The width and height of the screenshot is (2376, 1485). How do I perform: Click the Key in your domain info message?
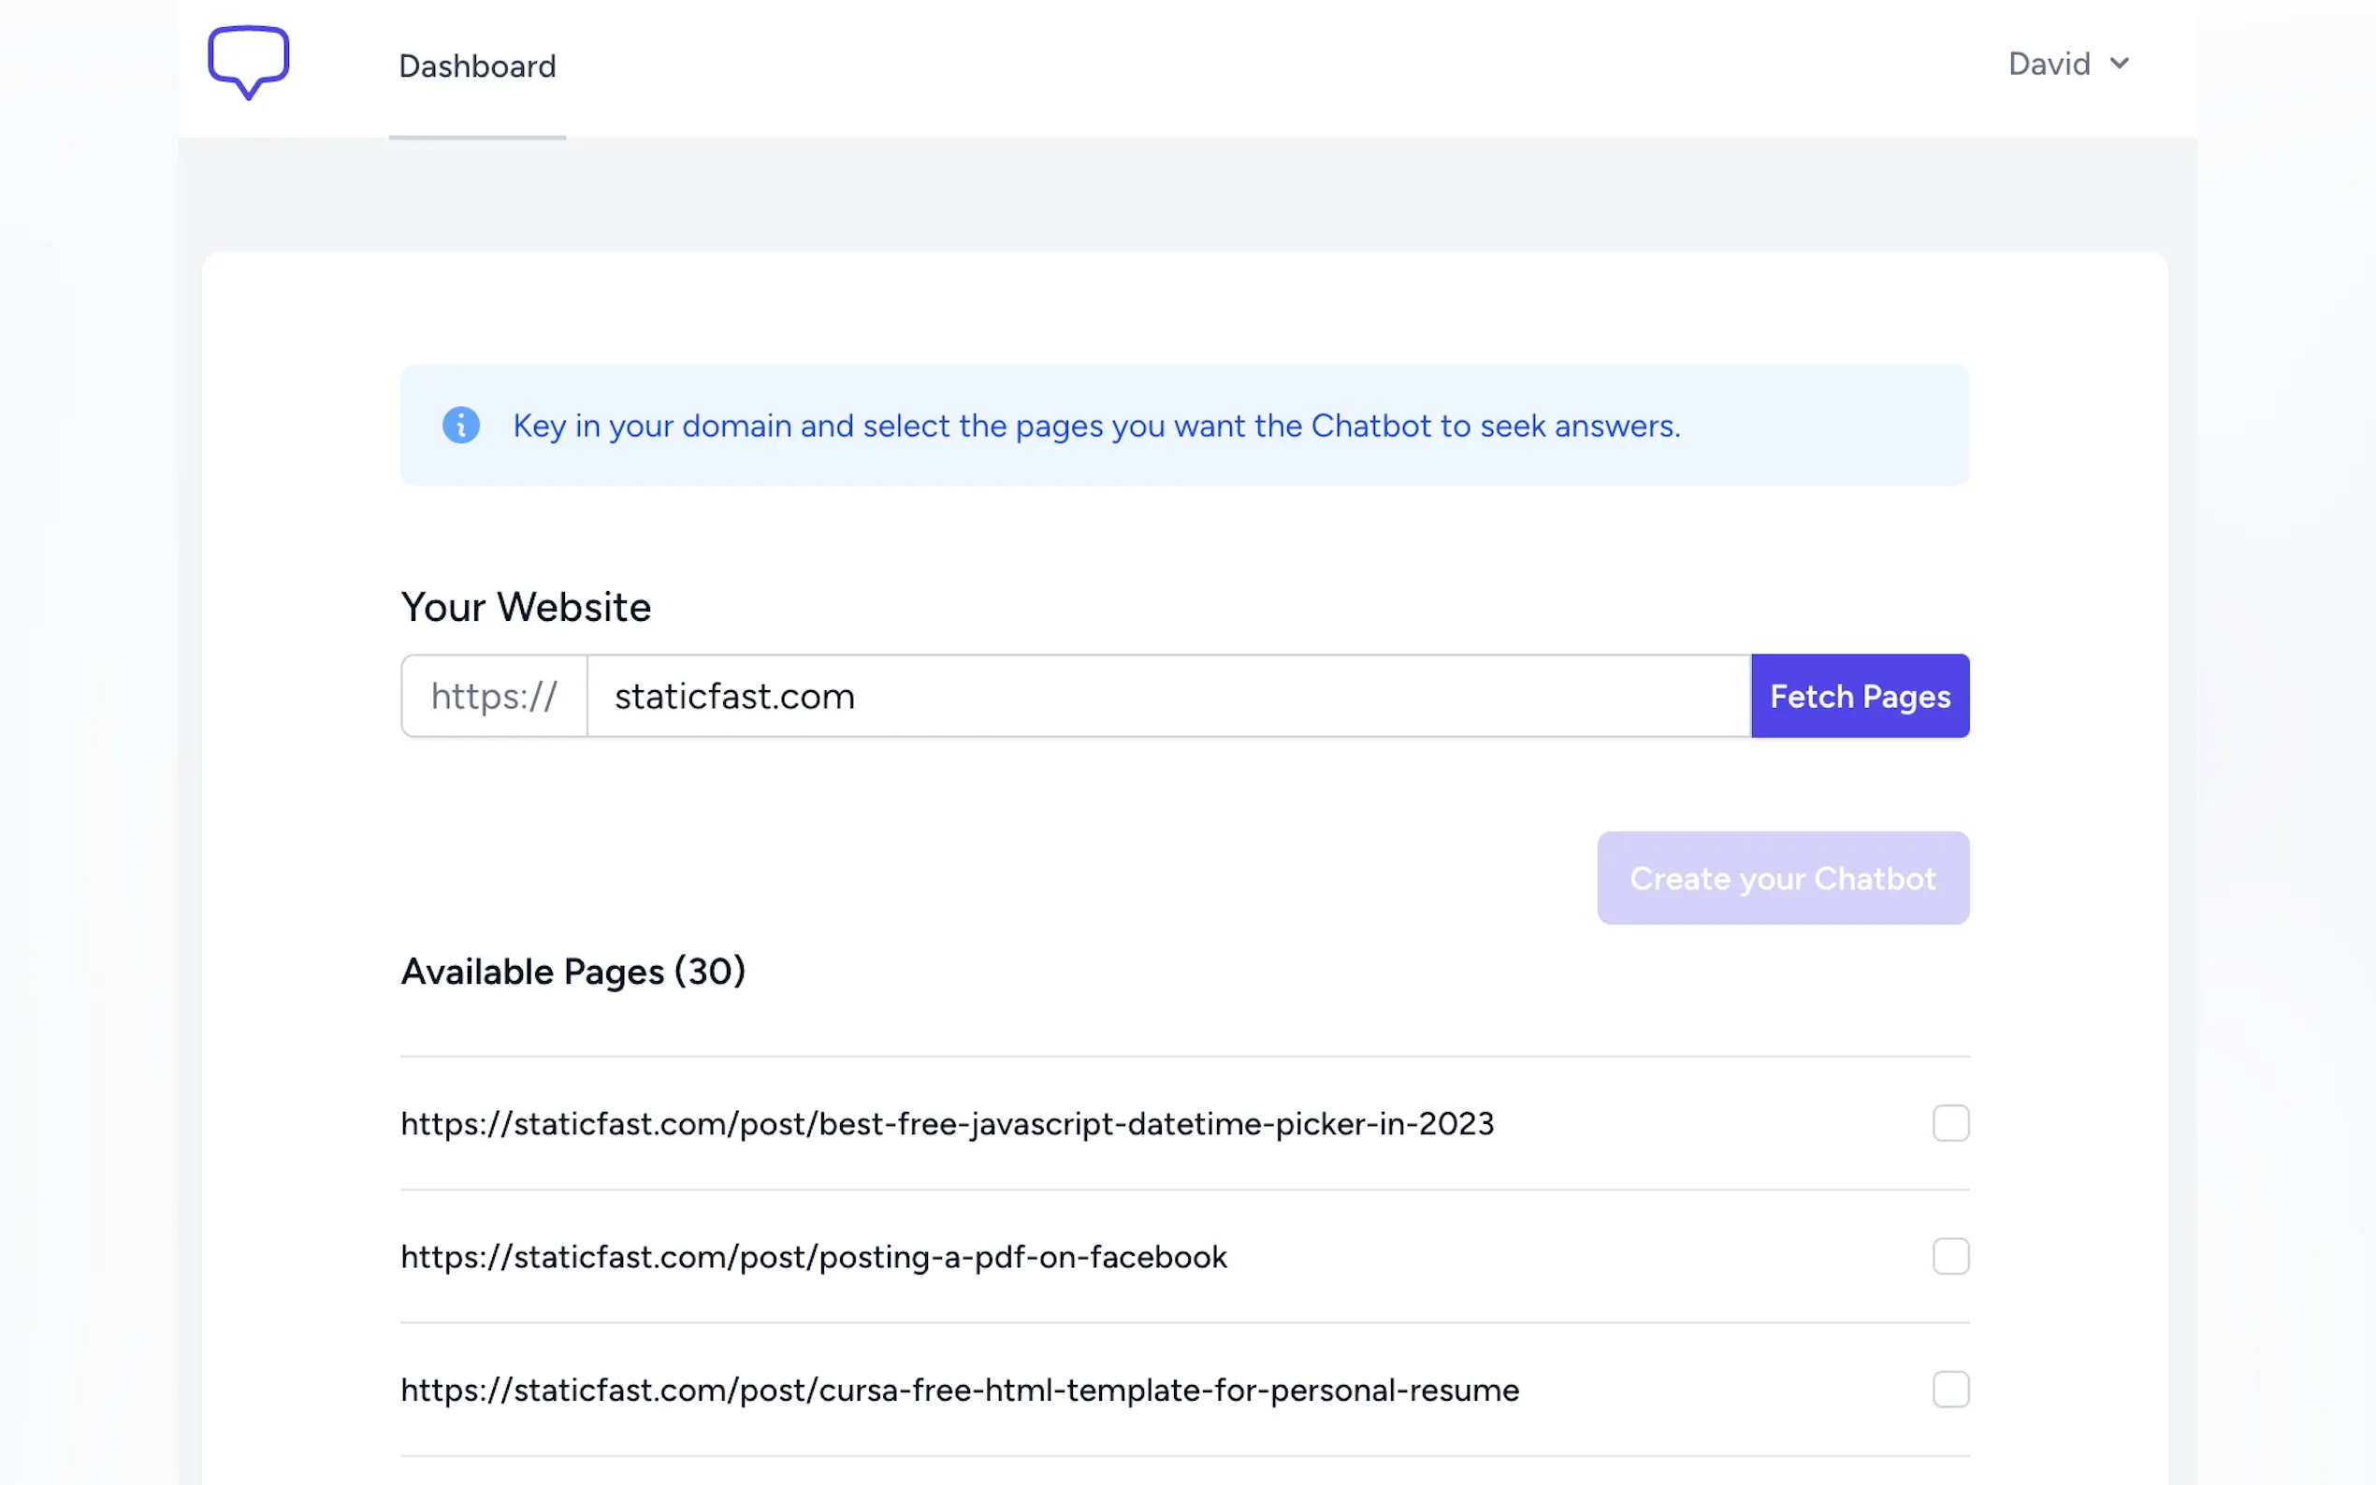[1096, 426]
